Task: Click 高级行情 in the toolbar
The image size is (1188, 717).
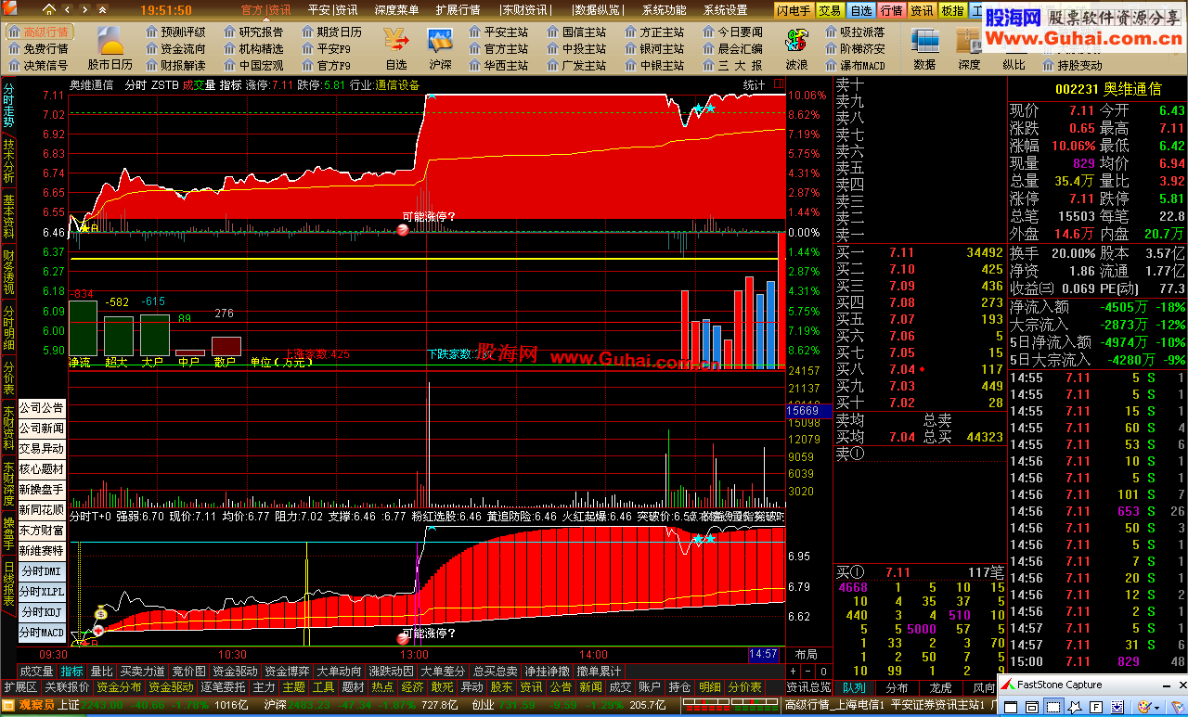Action: click(x=38, y=32)
